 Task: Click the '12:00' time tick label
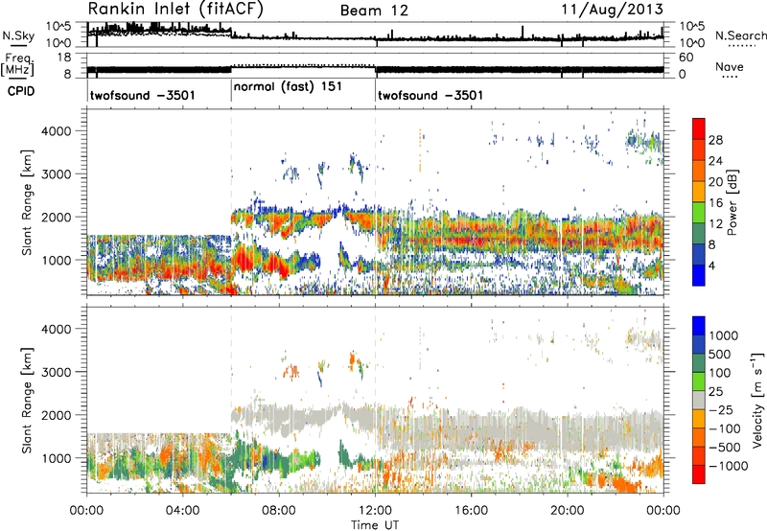[x=375, y=511]
